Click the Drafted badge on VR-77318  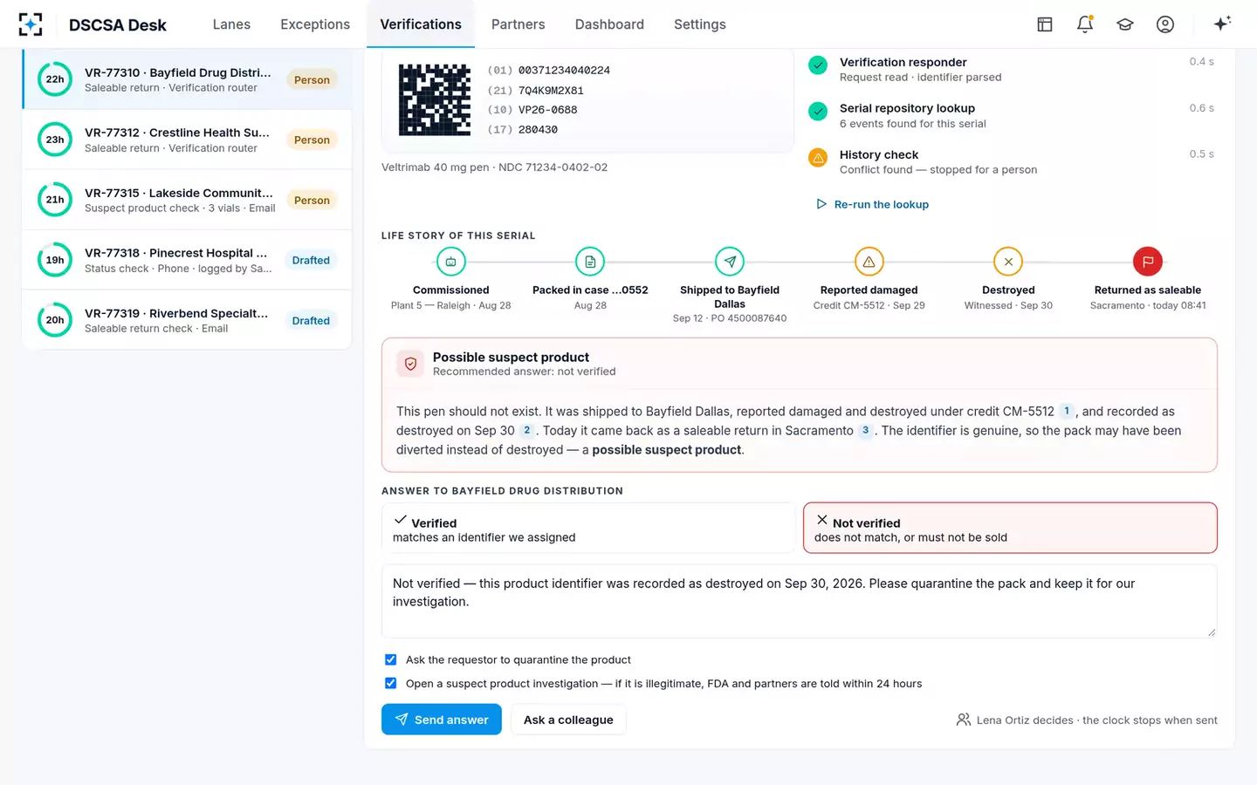point(311,260)
